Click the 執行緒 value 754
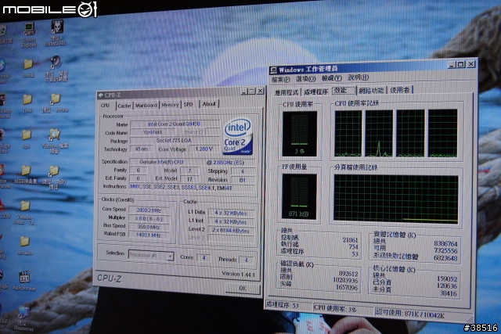501x334 pixels. 353,247
